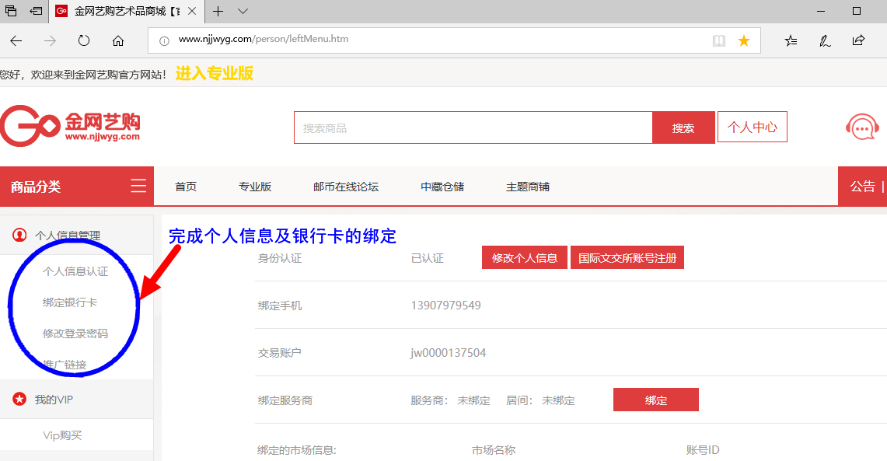Click the red 搜索 search button
Screen dimensions: 887x461
[683, 127]
